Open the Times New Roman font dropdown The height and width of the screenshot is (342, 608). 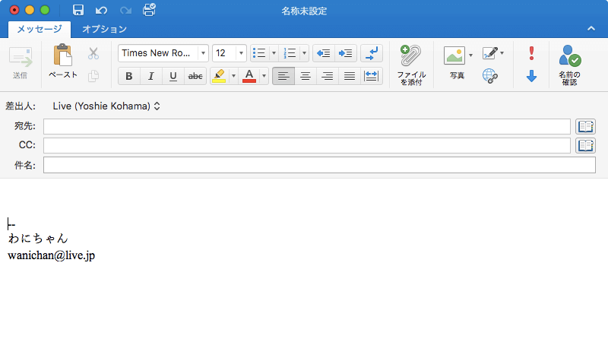click(x=203, y=53)
